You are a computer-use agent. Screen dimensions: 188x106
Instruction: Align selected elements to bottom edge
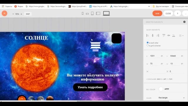pyautogui.click(x=174, y=35)
